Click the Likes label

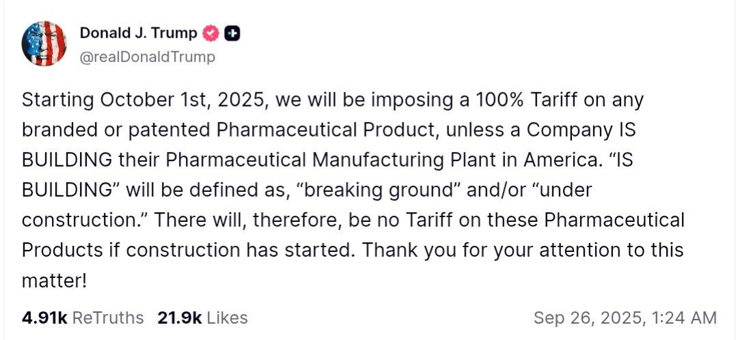pos(227,317)
